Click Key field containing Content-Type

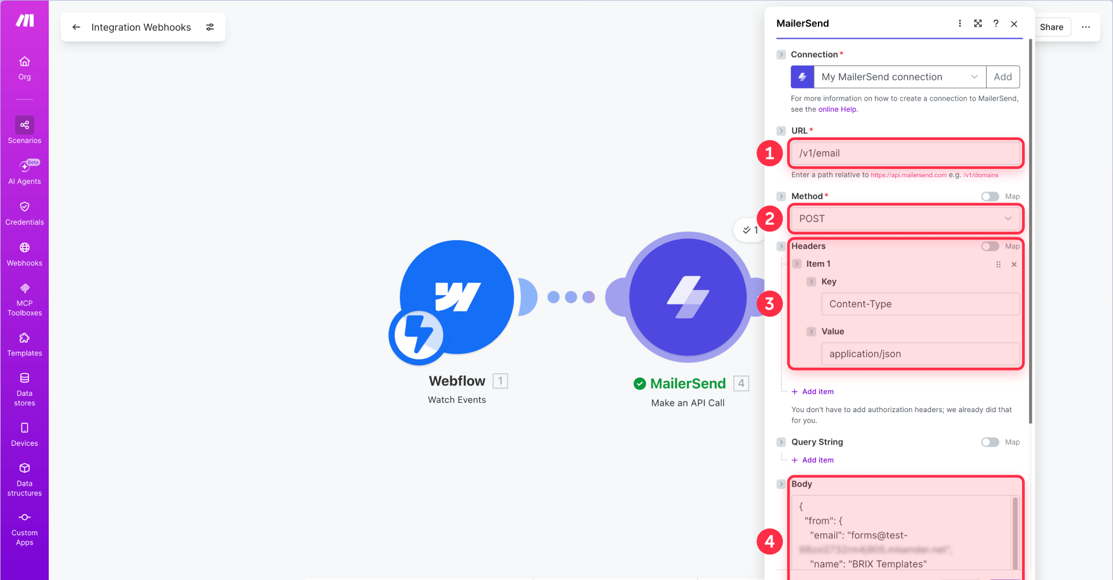(920, 304)
